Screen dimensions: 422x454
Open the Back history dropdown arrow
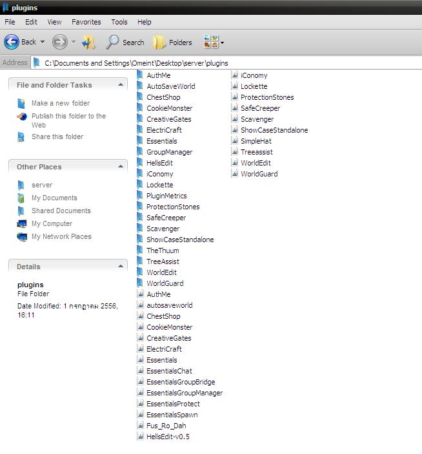43,42
